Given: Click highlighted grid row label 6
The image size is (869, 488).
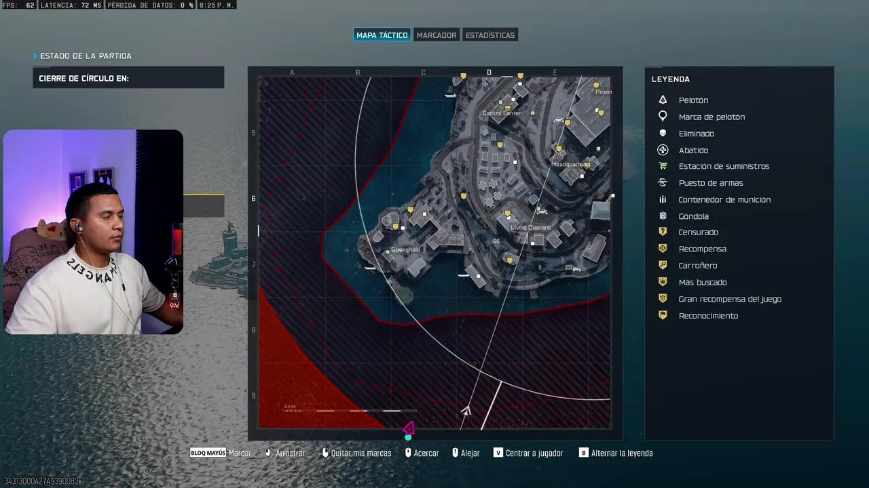Looking at the screenshot, I should point(254,199).
